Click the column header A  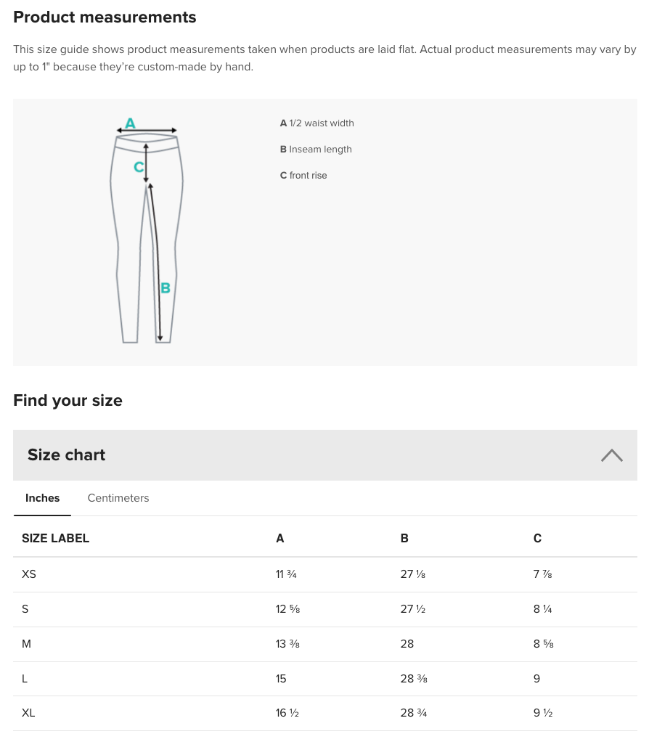(280, 539)
